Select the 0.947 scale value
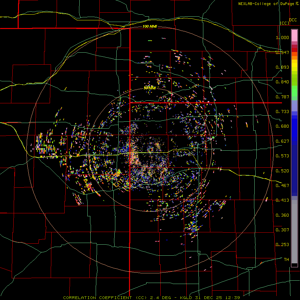300x300 pixels. [x=282, y=52]
